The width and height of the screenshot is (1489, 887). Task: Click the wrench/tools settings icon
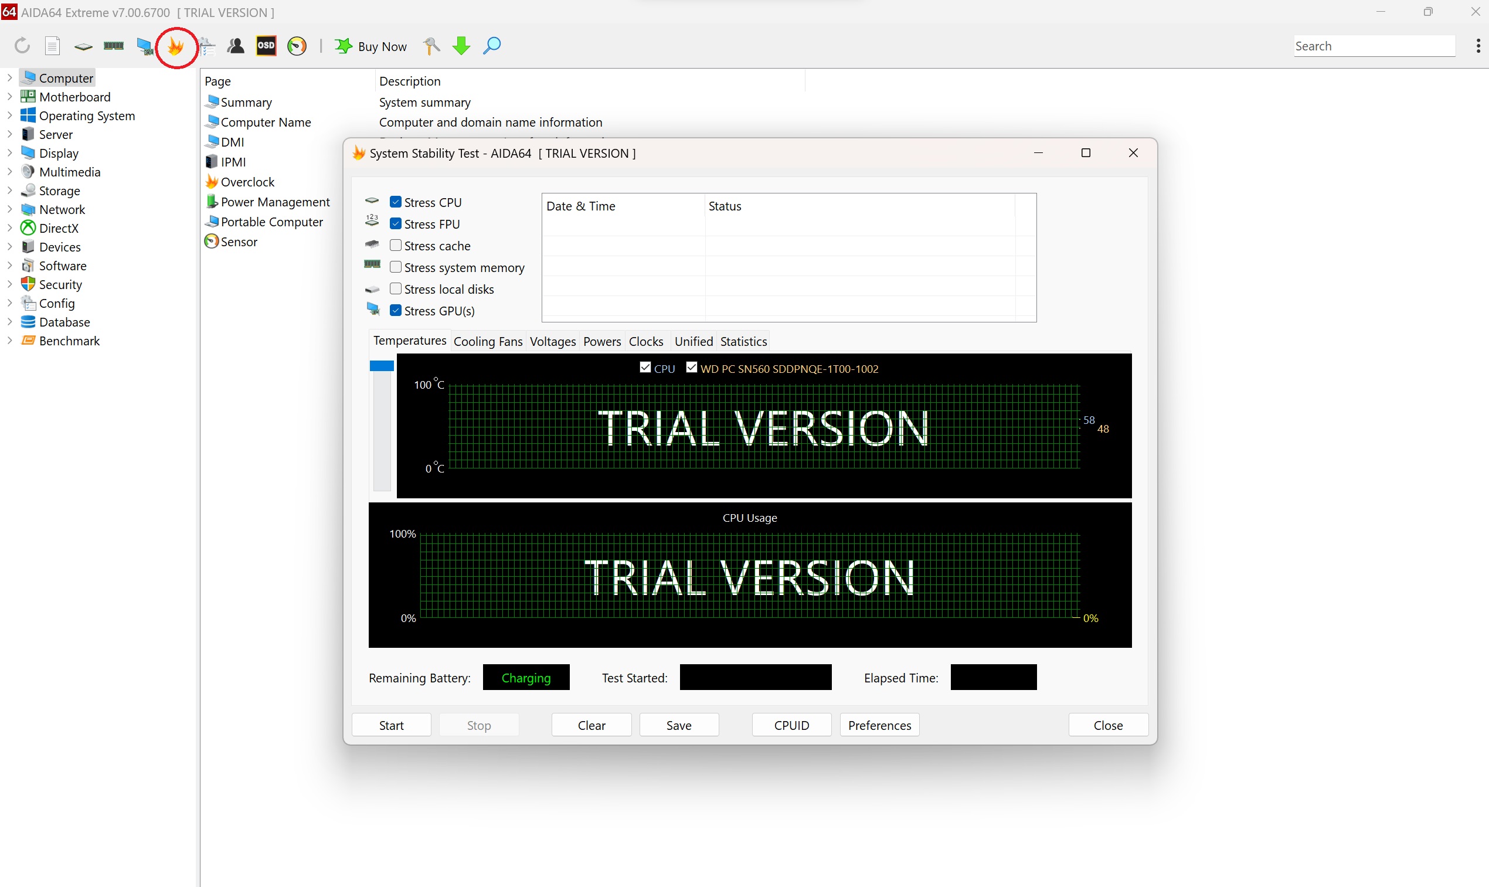click(x=431, y=46)
